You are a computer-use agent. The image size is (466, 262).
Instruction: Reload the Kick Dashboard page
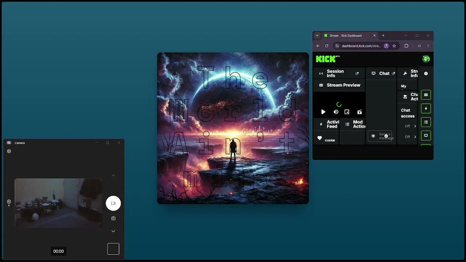(327, 46)
